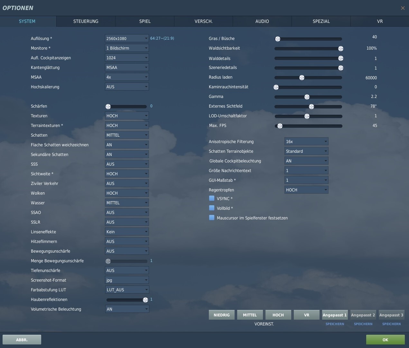Click SPEICHERN under Angepasst 2

tap(363, 324)
